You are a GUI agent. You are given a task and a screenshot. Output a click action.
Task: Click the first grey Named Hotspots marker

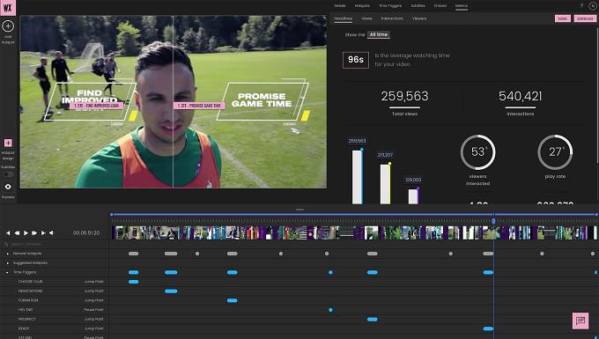(133, 254)
